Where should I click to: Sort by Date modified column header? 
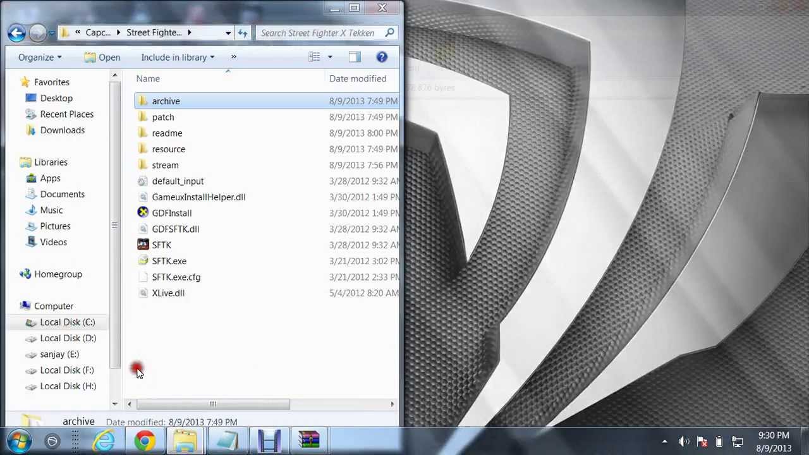[358, 78]
